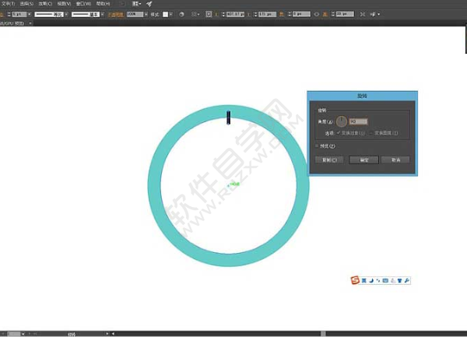Open the View menu in menu bar
This screenshot has height=337, width=467.
coord(64,4)
